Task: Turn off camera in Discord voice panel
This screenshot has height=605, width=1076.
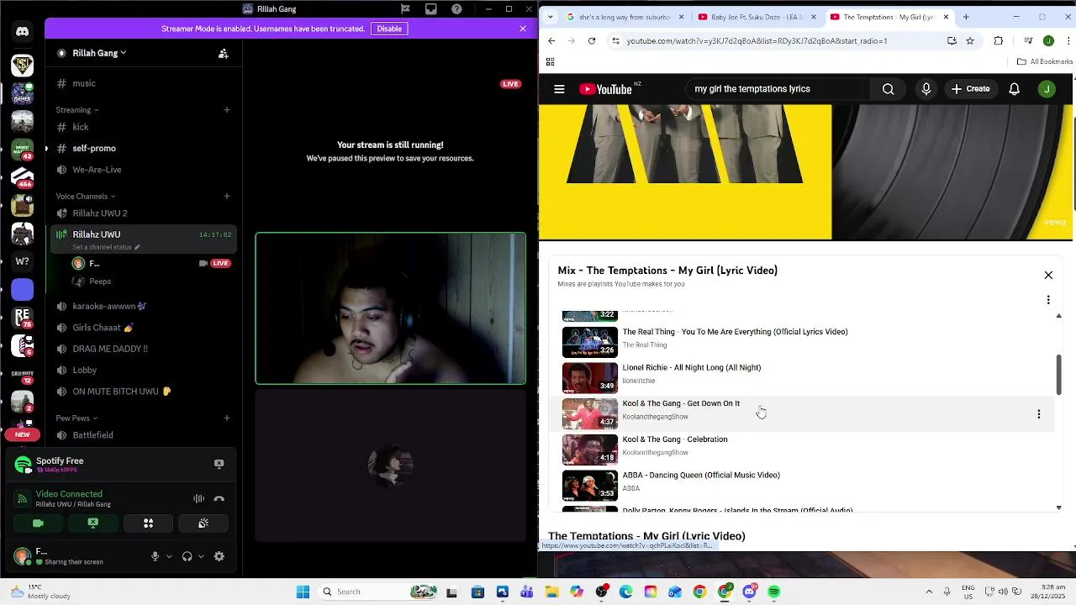Action: 38,523
